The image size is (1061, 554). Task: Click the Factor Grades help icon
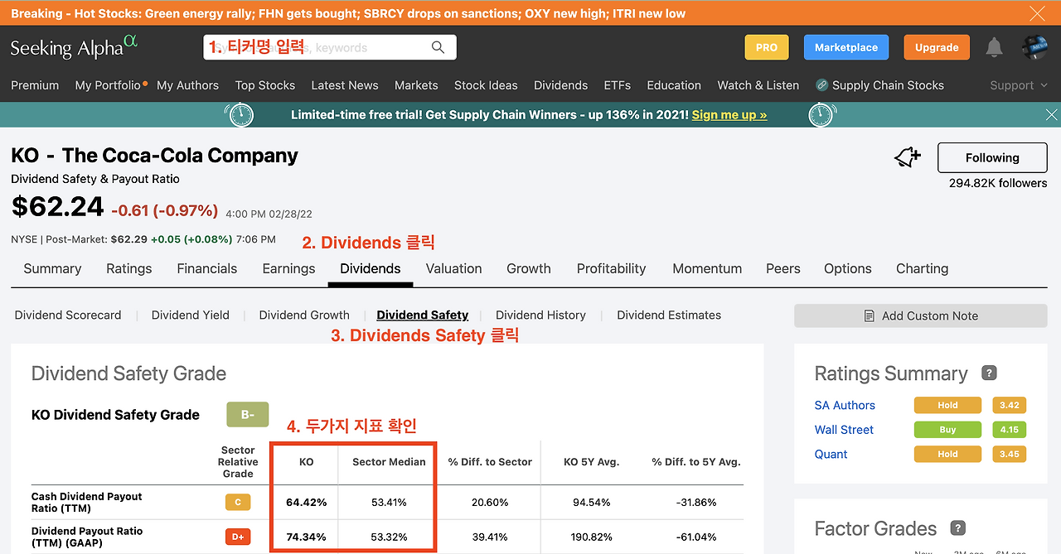tap(957, 528)
